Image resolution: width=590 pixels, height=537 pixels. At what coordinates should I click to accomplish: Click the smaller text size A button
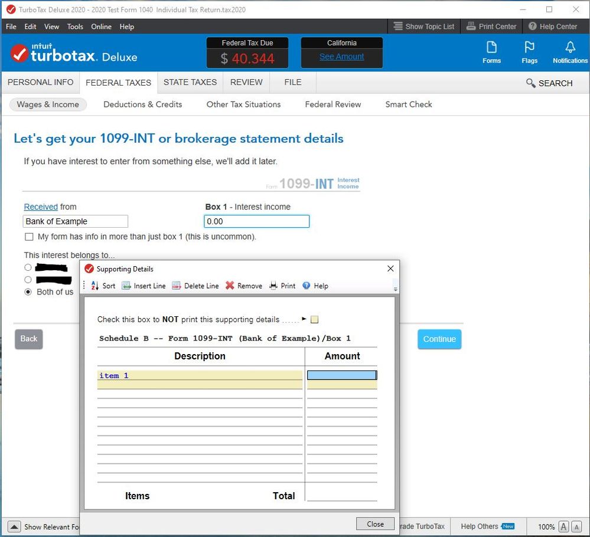click(576, 526)
